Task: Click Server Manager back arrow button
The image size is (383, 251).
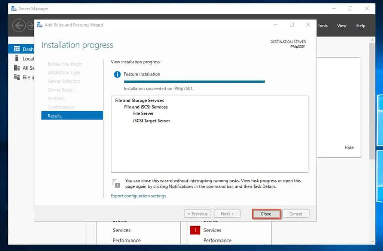Action: tap(19, 25)
